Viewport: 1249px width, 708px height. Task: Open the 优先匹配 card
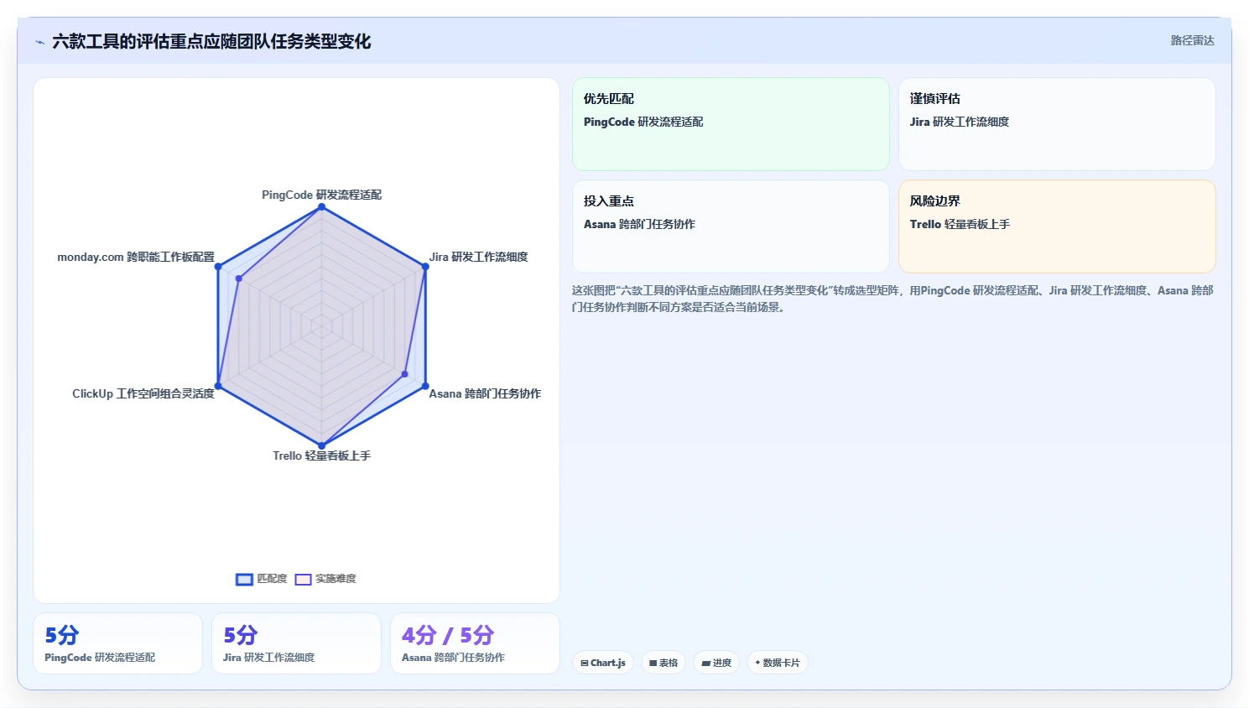pyautogui.click(x=731, y=124)
